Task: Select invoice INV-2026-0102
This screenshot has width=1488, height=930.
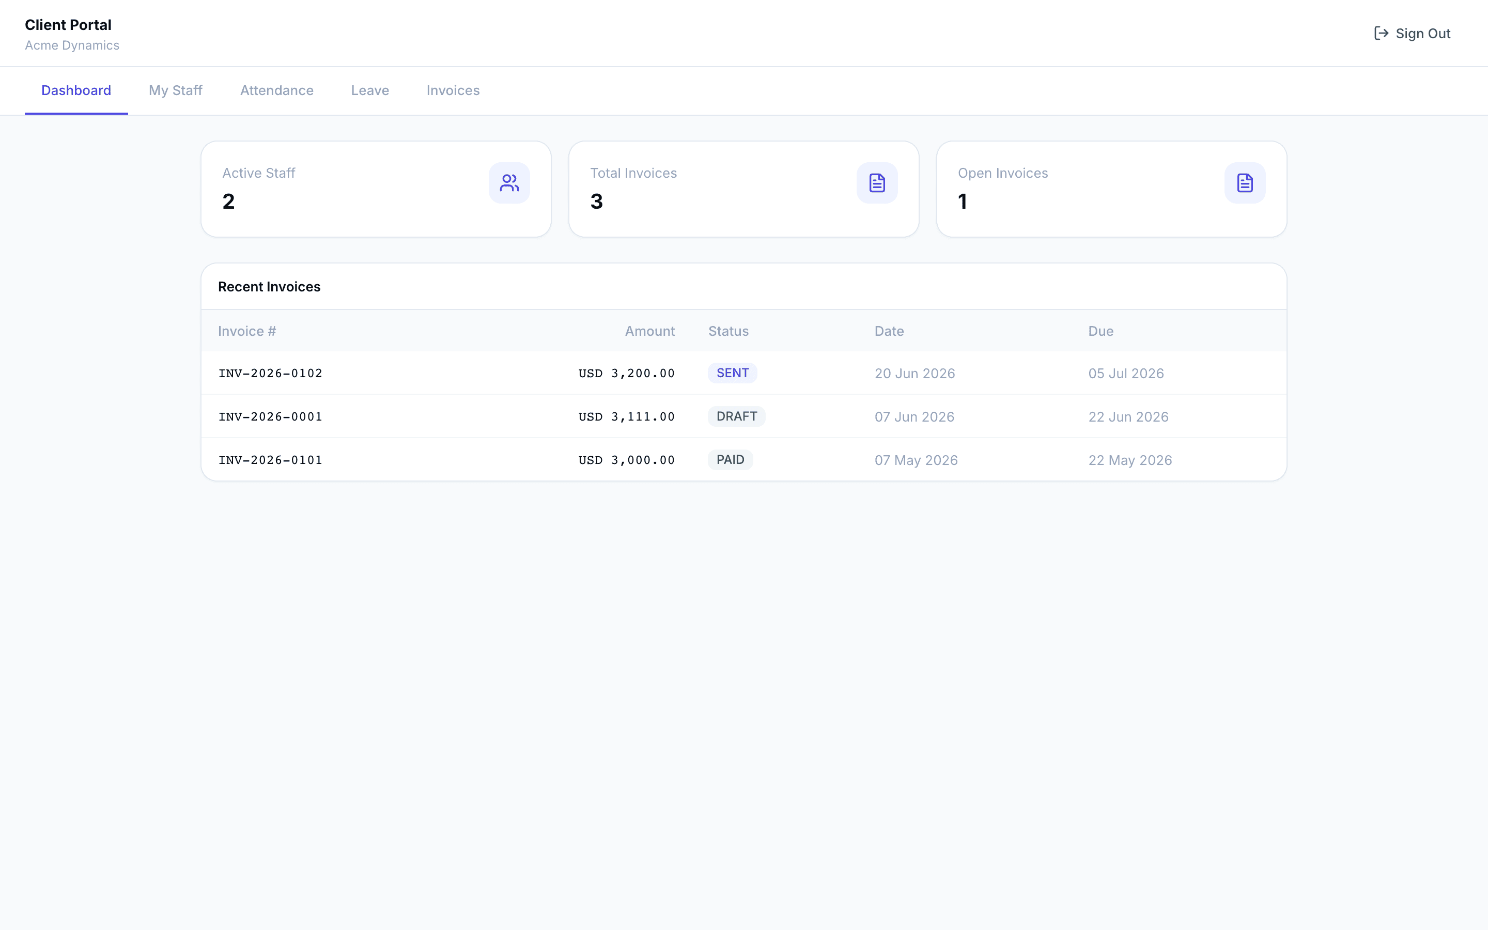Action: click(x=271, y=374)
